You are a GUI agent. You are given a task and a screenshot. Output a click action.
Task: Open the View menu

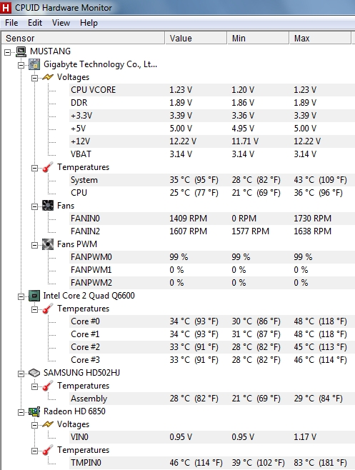coord(61,23)
